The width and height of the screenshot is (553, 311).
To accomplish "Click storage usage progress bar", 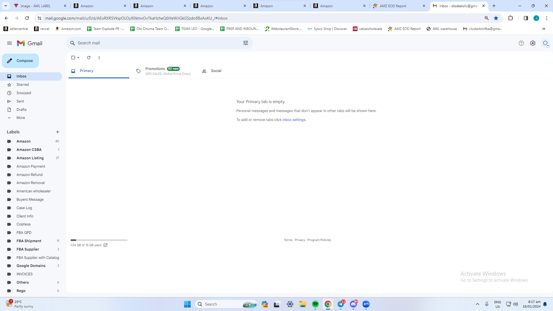I will tap(99, 240).
